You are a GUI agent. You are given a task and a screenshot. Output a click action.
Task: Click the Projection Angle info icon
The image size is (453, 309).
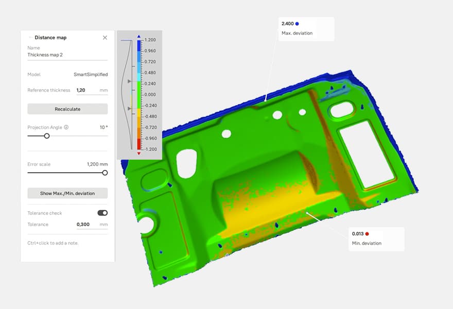(66, 127)
